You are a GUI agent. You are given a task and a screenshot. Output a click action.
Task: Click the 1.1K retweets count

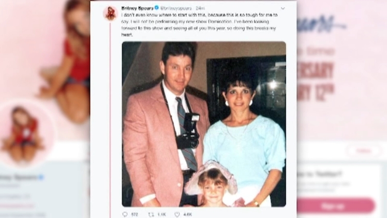(x=162, y=215)
